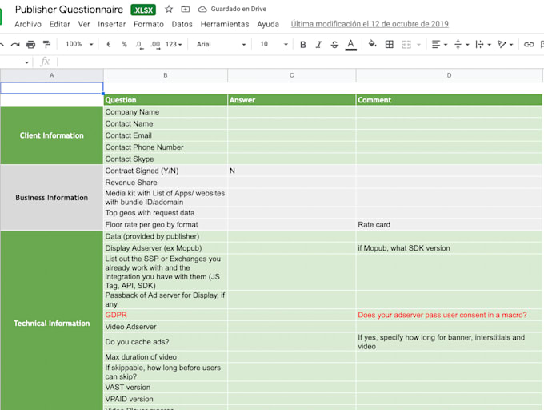Open the Insertar menu

[x=111, y=24]
